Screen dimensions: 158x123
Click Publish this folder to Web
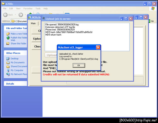point(19,39)
